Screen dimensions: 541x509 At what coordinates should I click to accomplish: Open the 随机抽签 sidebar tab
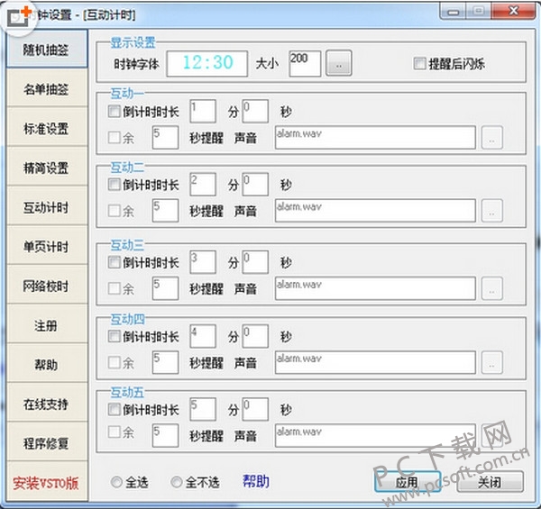(x=47, y=49)
